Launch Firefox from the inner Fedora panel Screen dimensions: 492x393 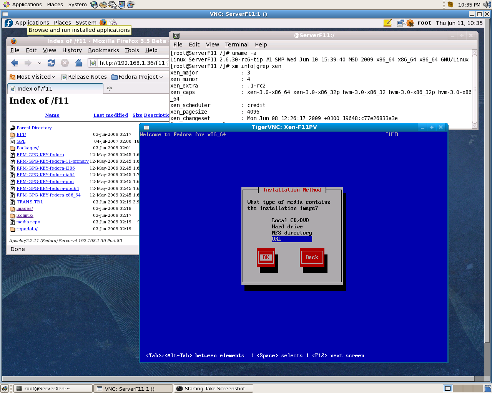(x=103, y=23)
